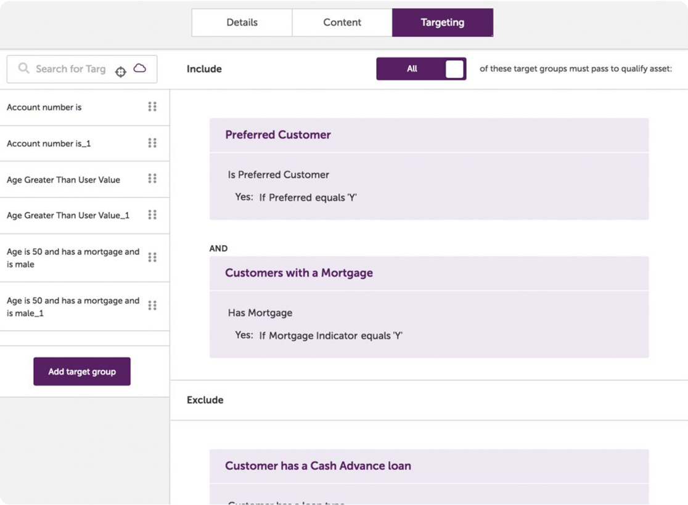Click the grip handle next to Account number is
688x505 pixels.
click(153, 107)
